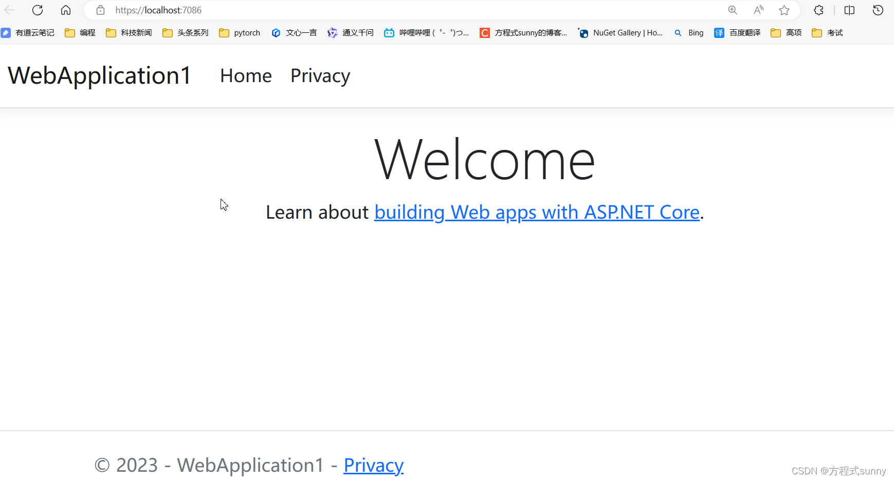The image size is (894, 481).
Task: Open 通义千问 bookmark
Action: click(351, 33)
